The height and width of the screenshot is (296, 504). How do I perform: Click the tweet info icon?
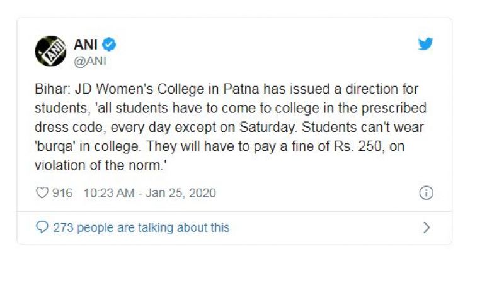[427, 193]
